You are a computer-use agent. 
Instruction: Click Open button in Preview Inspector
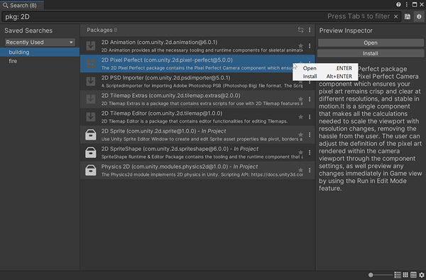tap(371, 43)
